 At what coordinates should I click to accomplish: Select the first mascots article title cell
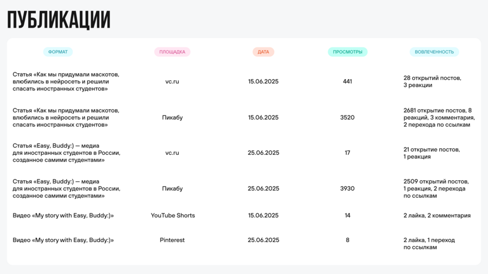click(x=66, y=82)
